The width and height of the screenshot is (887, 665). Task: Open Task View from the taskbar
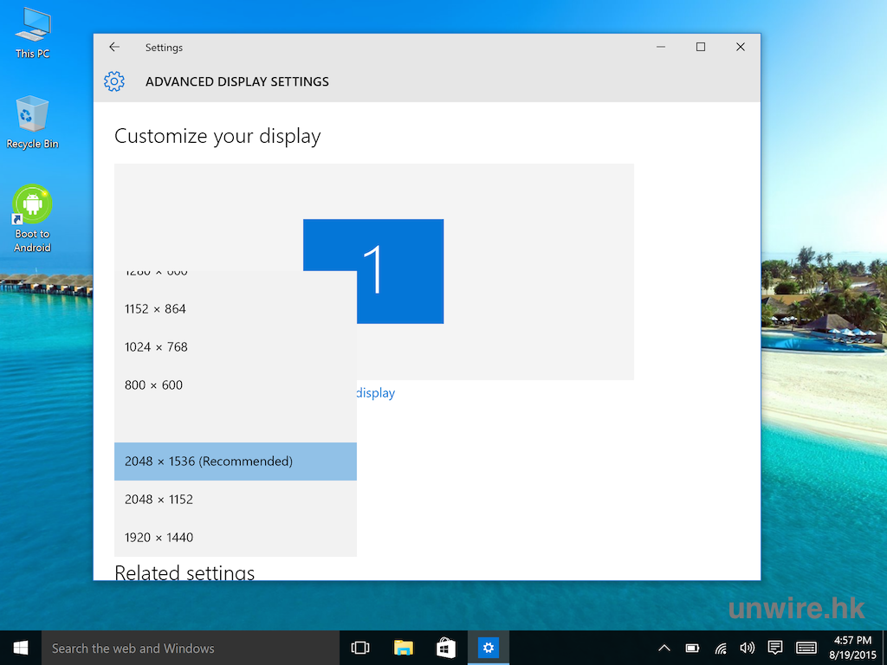[360, 648]
